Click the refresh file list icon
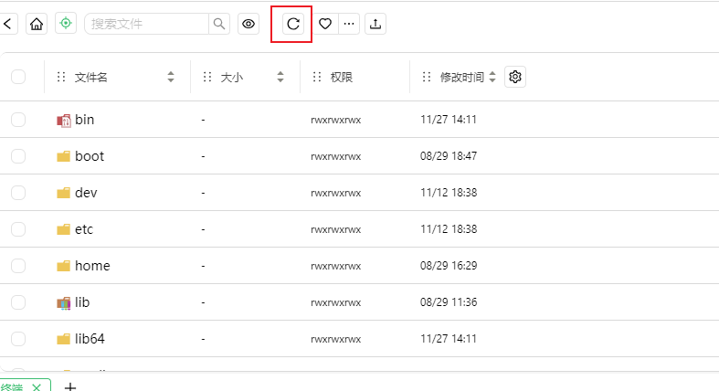Image resolution: width=719 pixels, height=391 pixels. tap(292, 25)
